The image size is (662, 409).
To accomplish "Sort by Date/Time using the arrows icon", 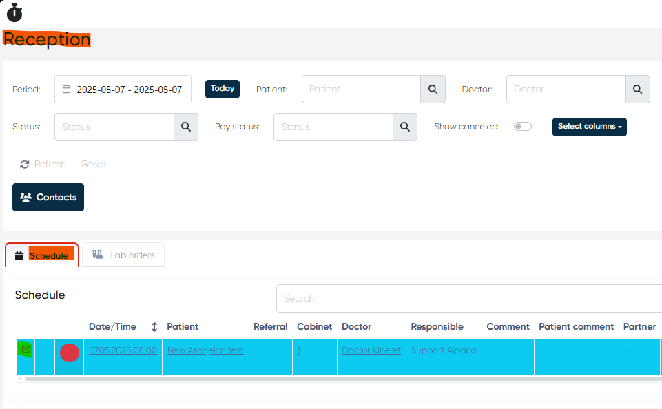I will point(154,327).
